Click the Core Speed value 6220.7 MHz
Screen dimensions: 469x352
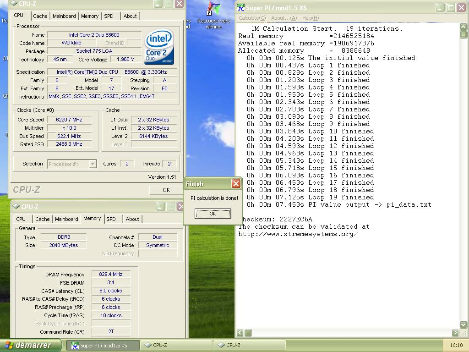(x=69, y=120)
